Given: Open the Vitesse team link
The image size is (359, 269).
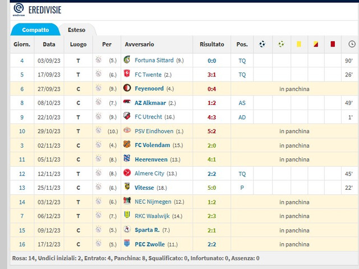Looking at the screenshot, I should tap(144, 188).
